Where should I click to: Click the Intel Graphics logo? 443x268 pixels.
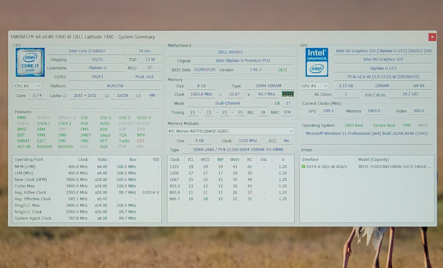317,62
